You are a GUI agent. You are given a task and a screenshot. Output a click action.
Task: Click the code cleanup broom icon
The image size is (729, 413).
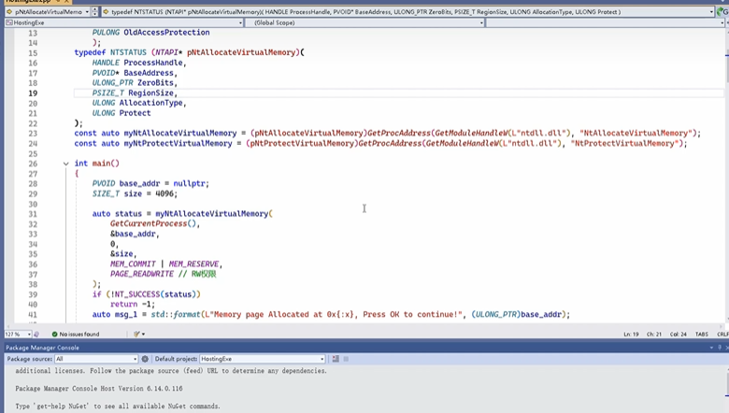pyautogui.click(x=136, y=334)
